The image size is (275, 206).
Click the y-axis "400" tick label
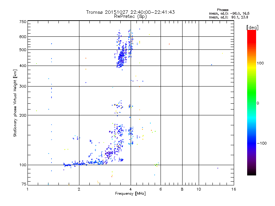(x=23, y=66)
